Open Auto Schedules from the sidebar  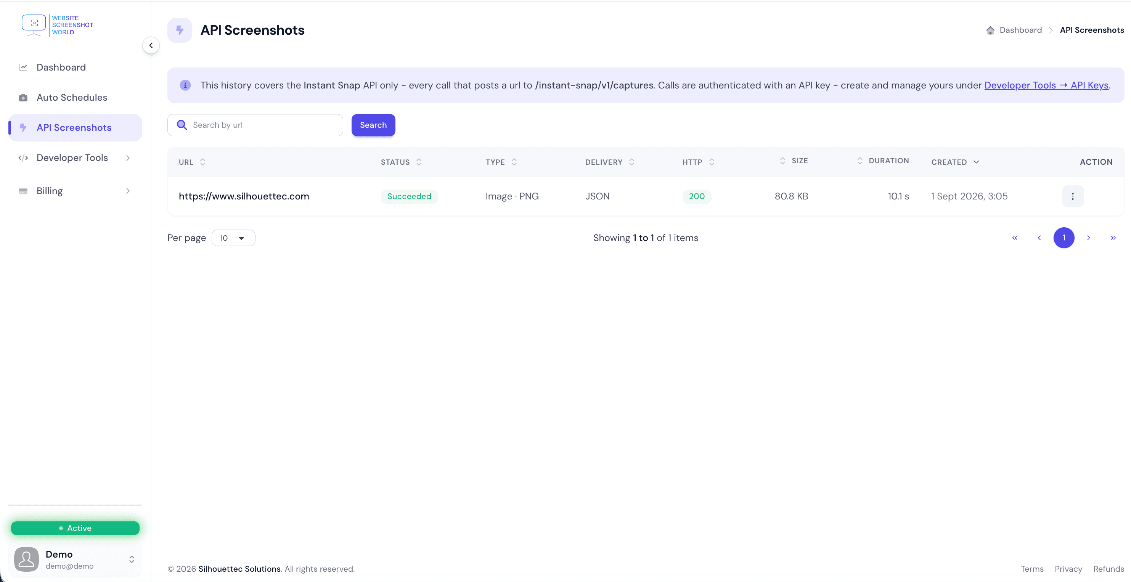tap(75, 98)
